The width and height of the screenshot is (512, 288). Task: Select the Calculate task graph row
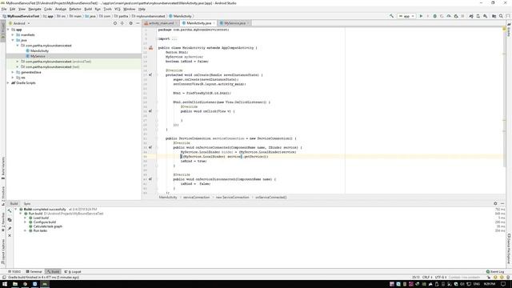click(48, 226)
